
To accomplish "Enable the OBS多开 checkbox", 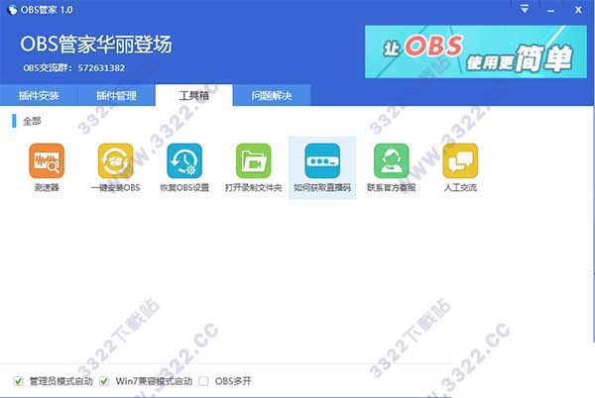I will coord(203,381).
